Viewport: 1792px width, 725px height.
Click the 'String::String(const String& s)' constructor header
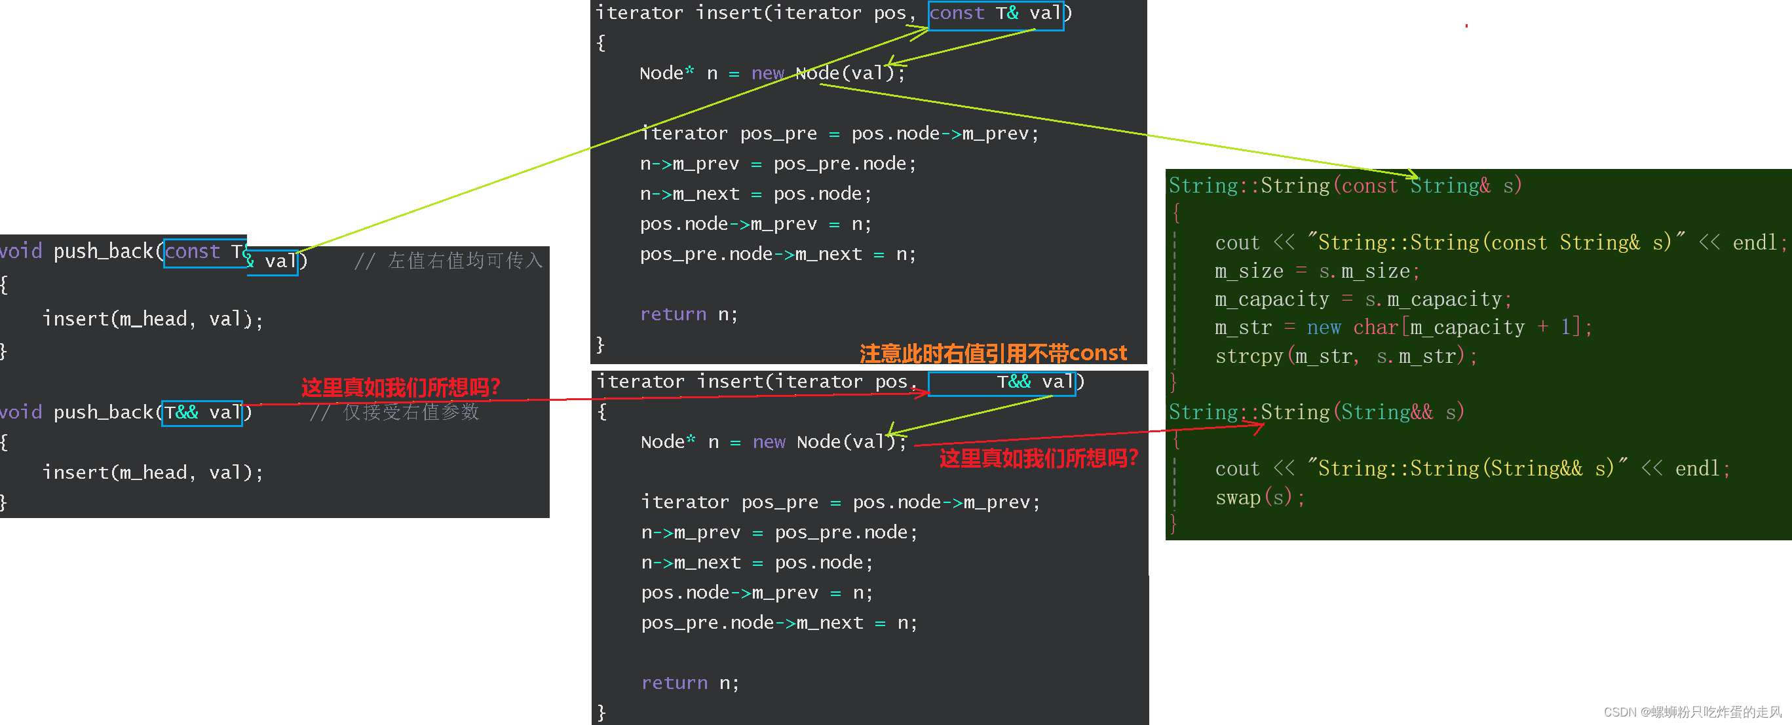pyautogui.click(x=1345, y=185)
